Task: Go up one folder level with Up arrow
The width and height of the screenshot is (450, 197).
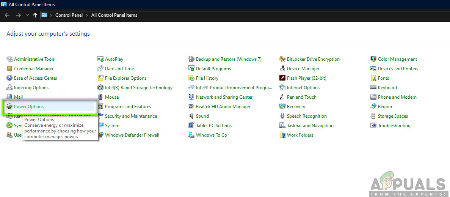Action: click(x=35, y=15)
